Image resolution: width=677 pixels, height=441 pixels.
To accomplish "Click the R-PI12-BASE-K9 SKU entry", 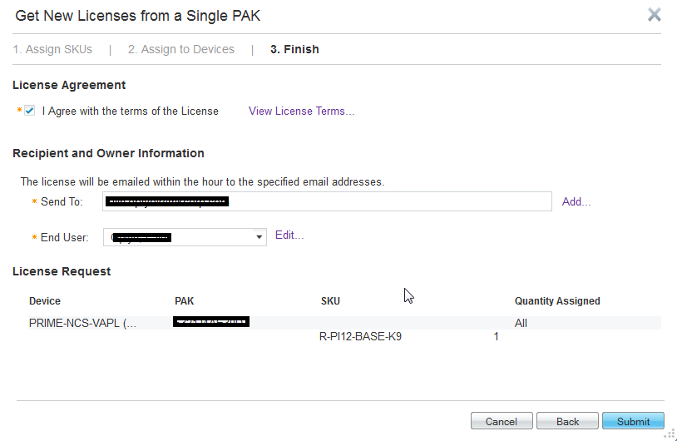I will (x=360, y=337).
